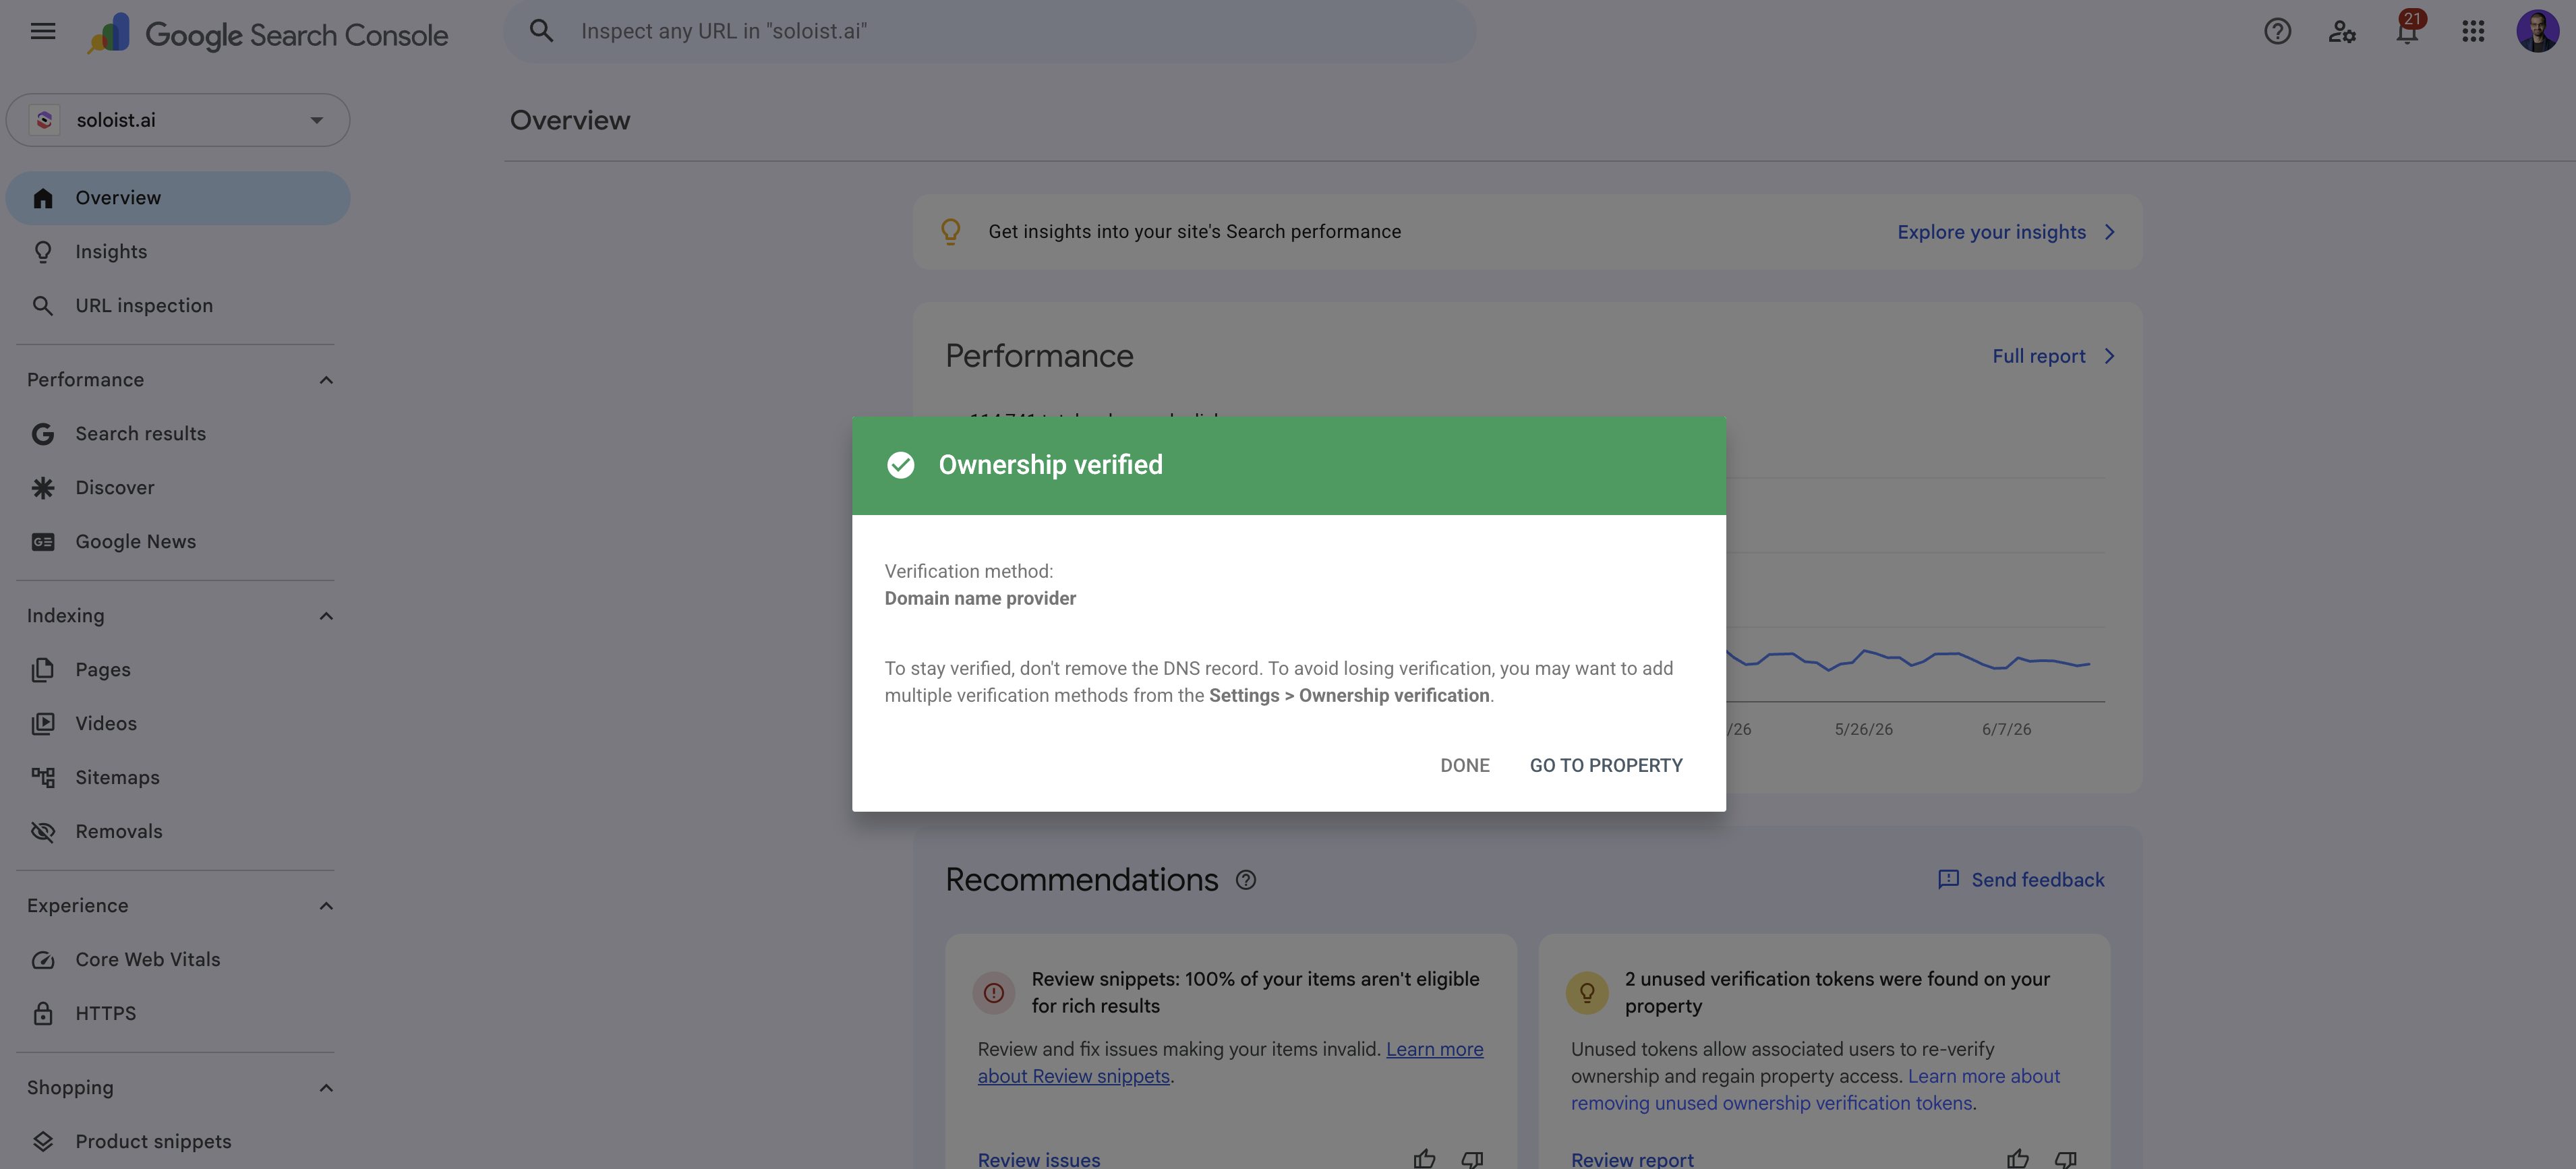The width and height of the screenshot is (2576, 1169).
Task: Collapse the Indexing sidebar section
Action: pyautogui.click(x=326, y=616)
